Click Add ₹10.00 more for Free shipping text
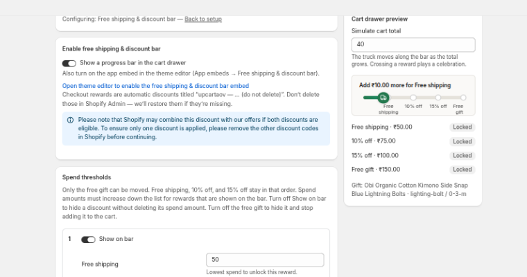Image resolution: width=527 pixels, height=277 pixels. 405,85
